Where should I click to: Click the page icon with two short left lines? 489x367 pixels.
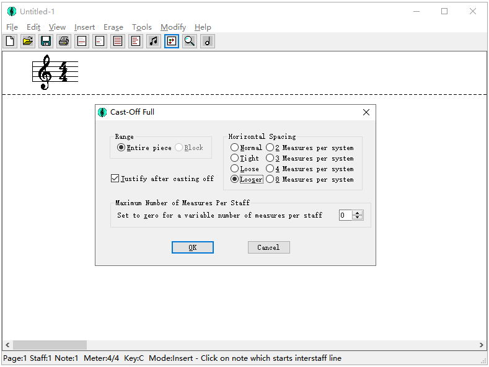tap(100, 41)
